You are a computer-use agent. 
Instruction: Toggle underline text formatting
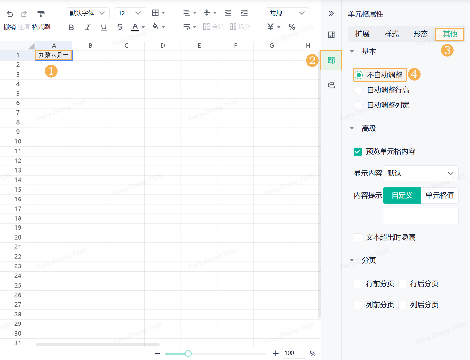point(104,27)
